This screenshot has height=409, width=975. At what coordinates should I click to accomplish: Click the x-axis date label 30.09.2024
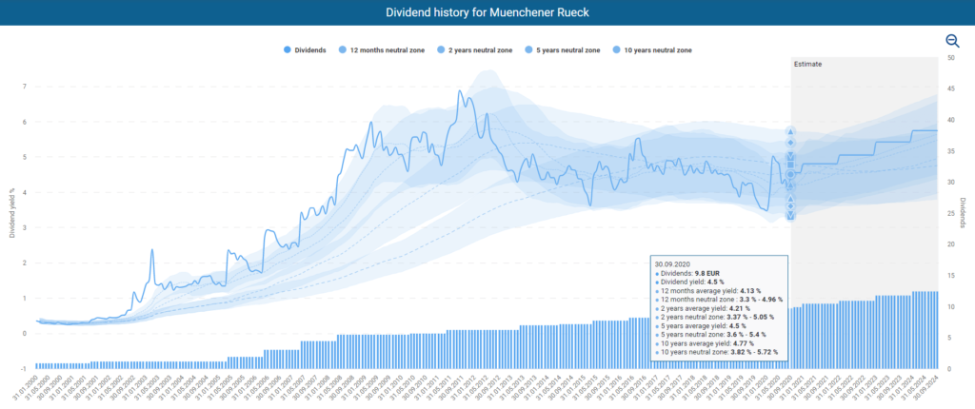[x=924, y=389]
